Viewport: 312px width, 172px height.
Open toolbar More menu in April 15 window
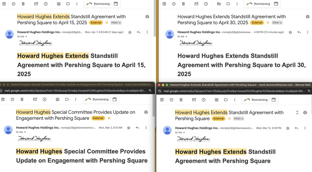pyautogui.click(x=76, y=4)
